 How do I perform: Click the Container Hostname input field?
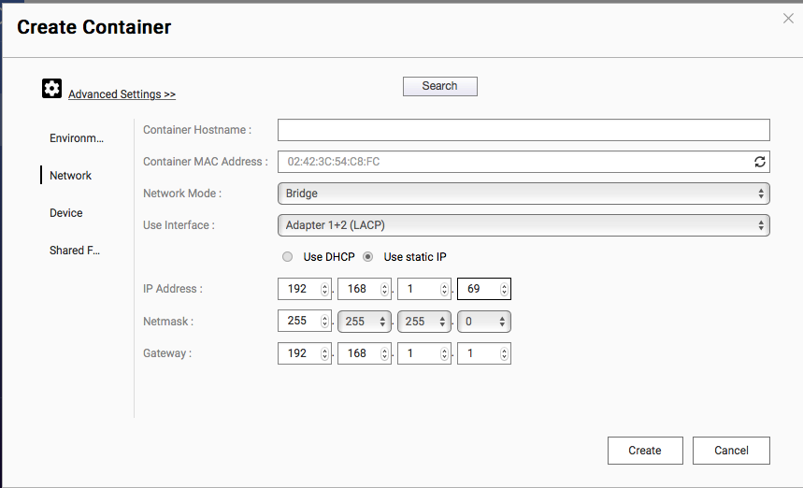(x=523, y=130)
